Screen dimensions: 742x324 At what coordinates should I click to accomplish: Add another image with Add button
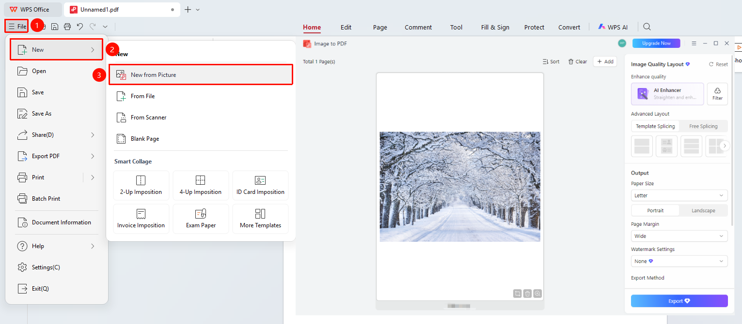[605, 61]
